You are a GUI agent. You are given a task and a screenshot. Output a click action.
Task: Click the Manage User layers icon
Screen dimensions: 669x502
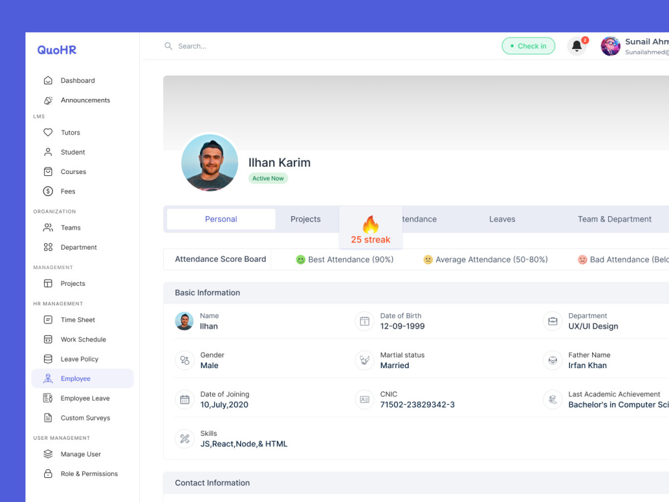coord(47,454)
